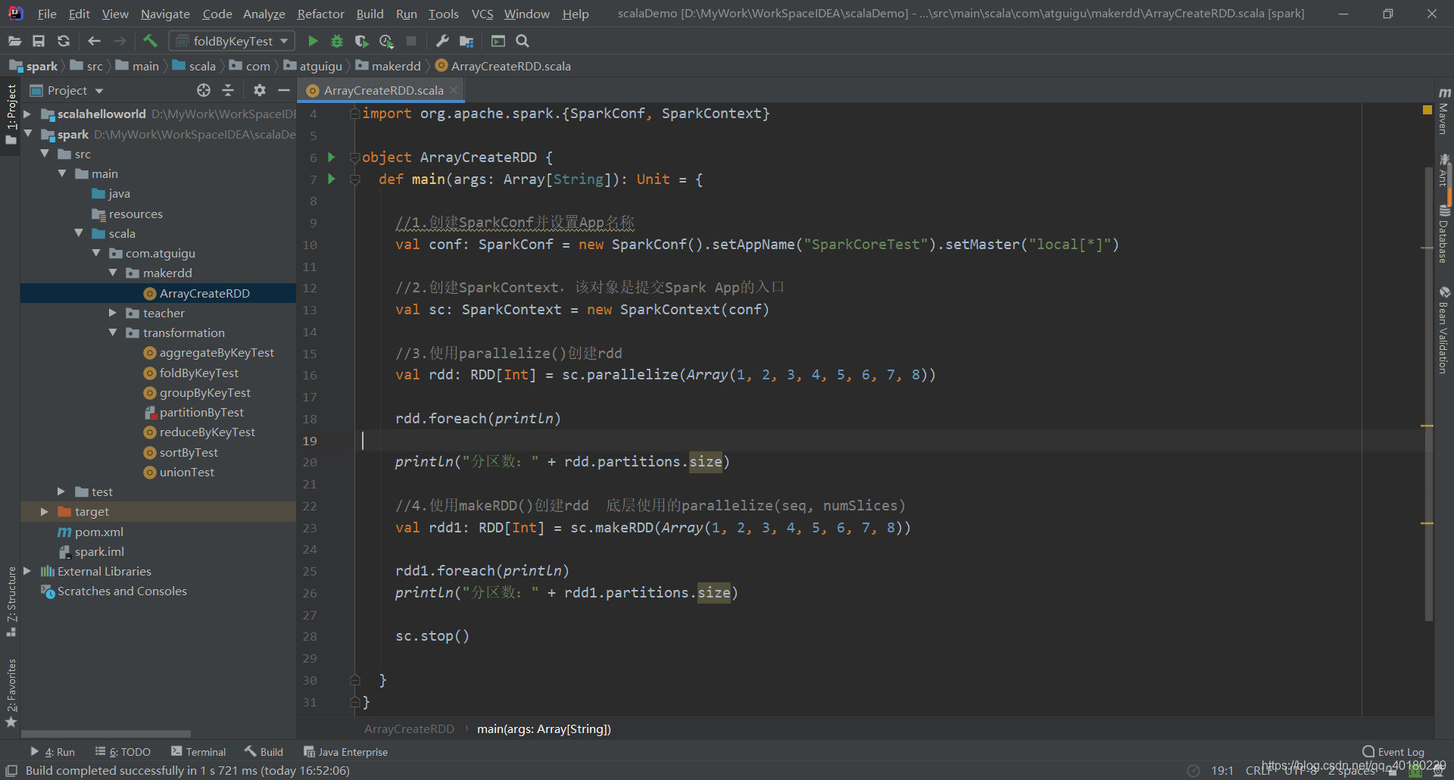This screenshot has width=1454, height=780.
Task: Open the Favorites side panel
Action: tap(11, 692)
